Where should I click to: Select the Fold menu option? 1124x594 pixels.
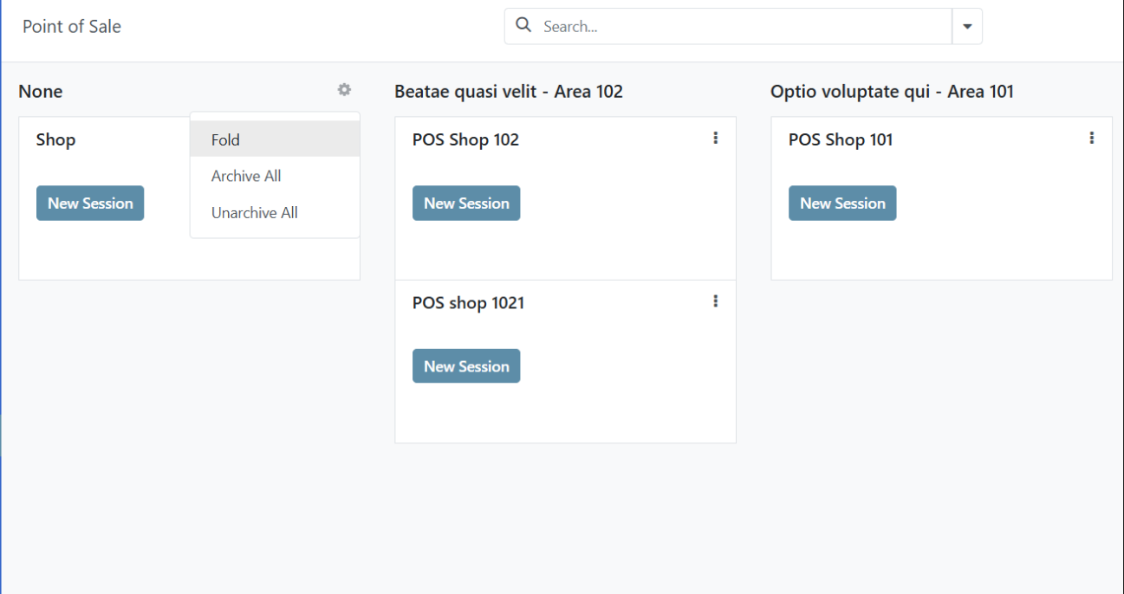click(225, 139)
